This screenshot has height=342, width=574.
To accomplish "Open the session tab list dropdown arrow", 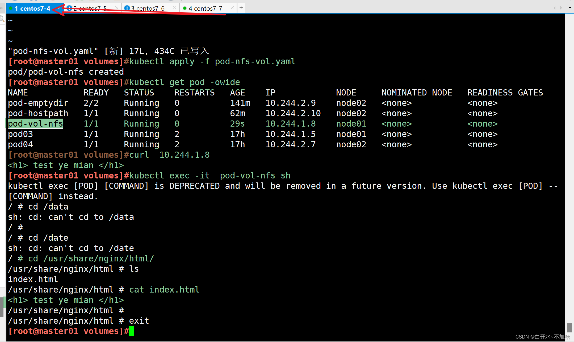I will [570, 8].
